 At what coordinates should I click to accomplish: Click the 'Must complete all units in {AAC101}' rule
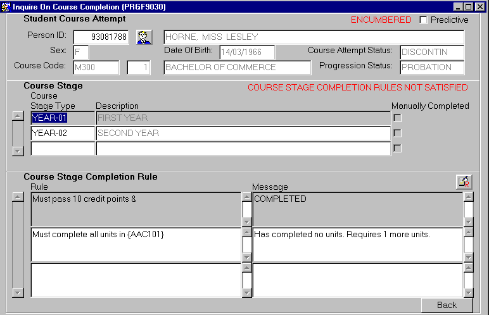click(136, 244)
